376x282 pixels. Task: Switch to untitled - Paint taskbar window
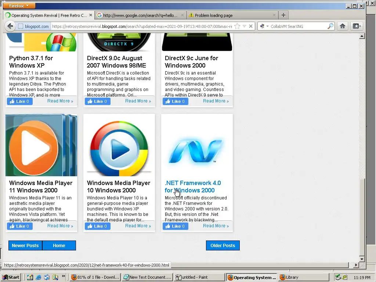tap(199, 277)
